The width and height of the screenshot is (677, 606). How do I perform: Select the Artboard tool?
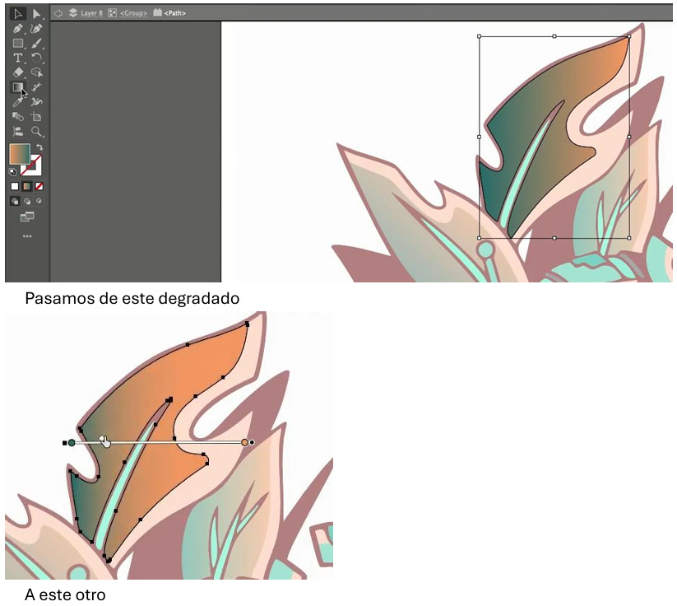(37, 117)
